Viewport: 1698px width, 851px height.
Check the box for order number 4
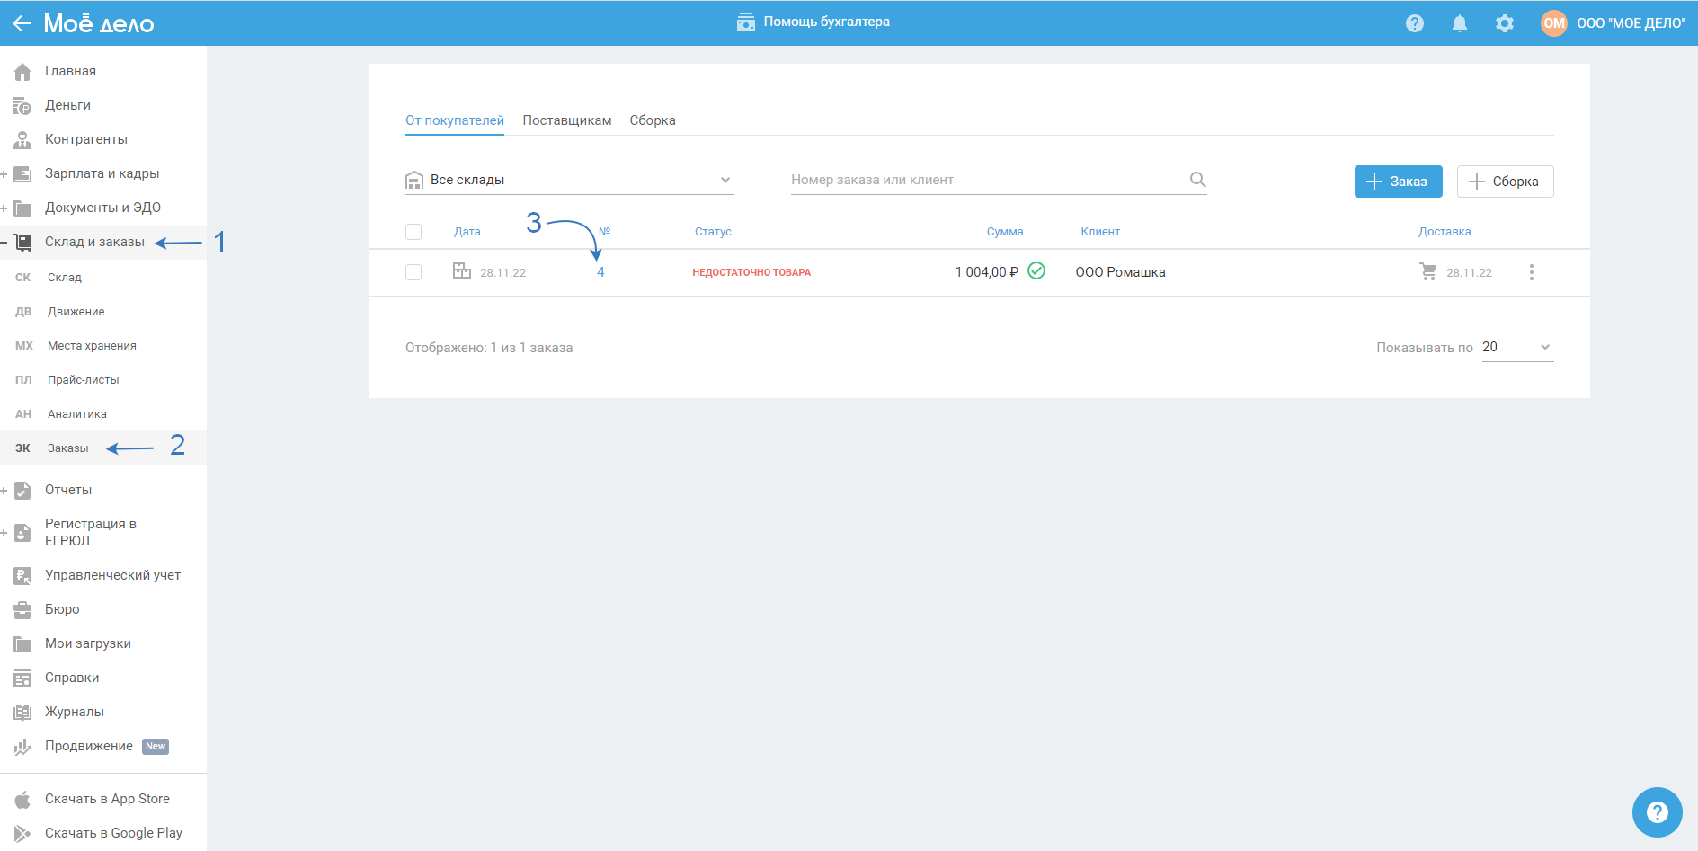click(x=413, y=272)
